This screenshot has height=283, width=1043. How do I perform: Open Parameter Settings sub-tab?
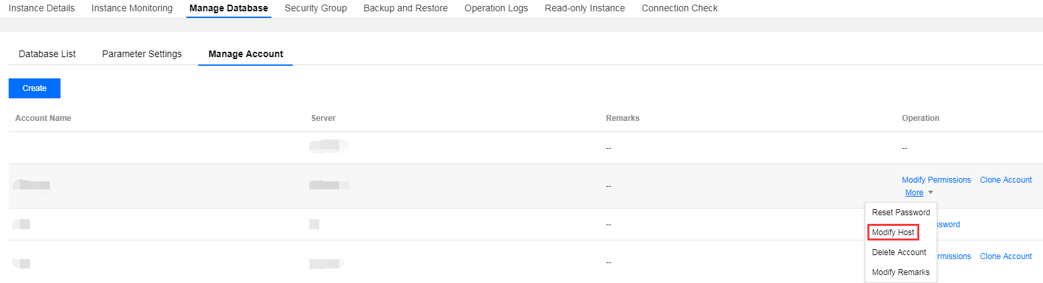pyautogui.click(x=142, y=54)
